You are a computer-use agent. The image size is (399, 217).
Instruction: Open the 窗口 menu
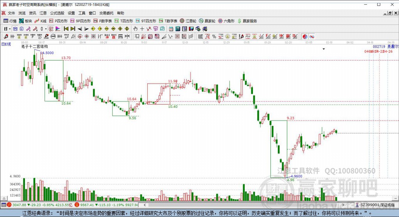[x=92, y=13]
